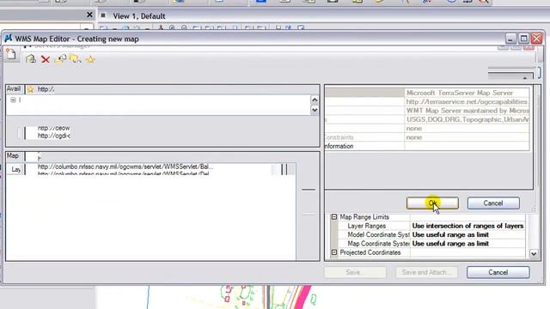Click the Map Coordinate System row's 'Use useful range as limit'

450,244
